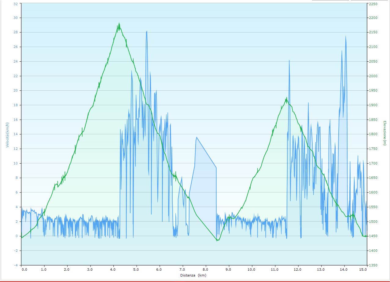This screenshot has height=282, width=390.
Task: Click the 12.0 distance axis label
Action: pyautogui.click(x=298, y=269)
